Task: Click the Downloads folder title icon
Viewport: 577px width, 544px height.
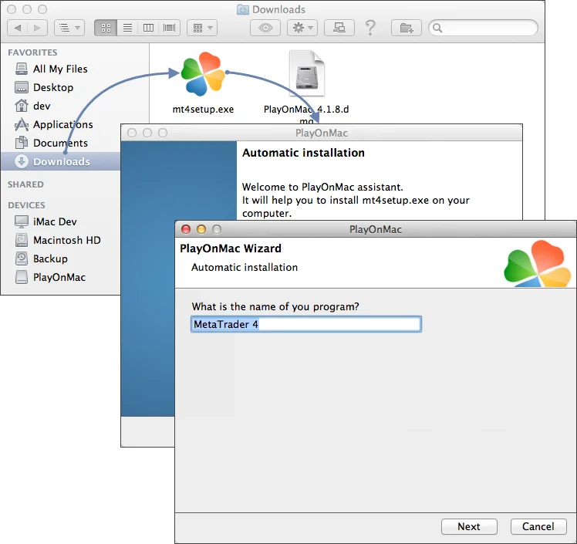Action: pyautogui.click(x=242, y=9)
